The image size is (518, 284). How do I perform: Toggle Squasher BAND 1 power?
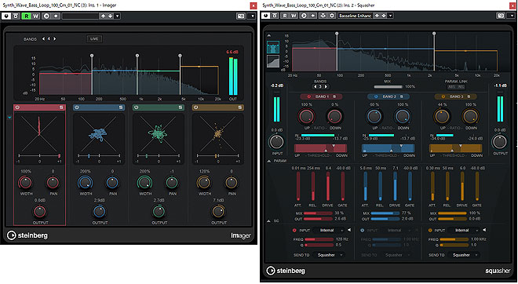tap(309, 96)
